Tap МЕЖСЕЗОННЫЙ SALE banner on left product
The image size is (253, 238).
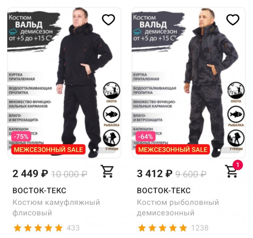click(48, 149)
